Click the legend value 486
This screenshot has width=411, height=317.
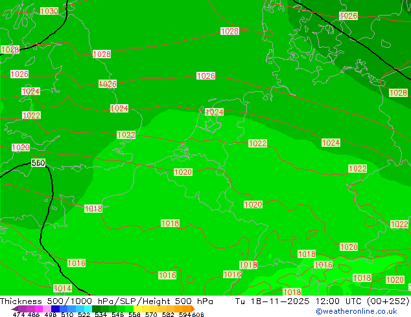coord(34,314)
